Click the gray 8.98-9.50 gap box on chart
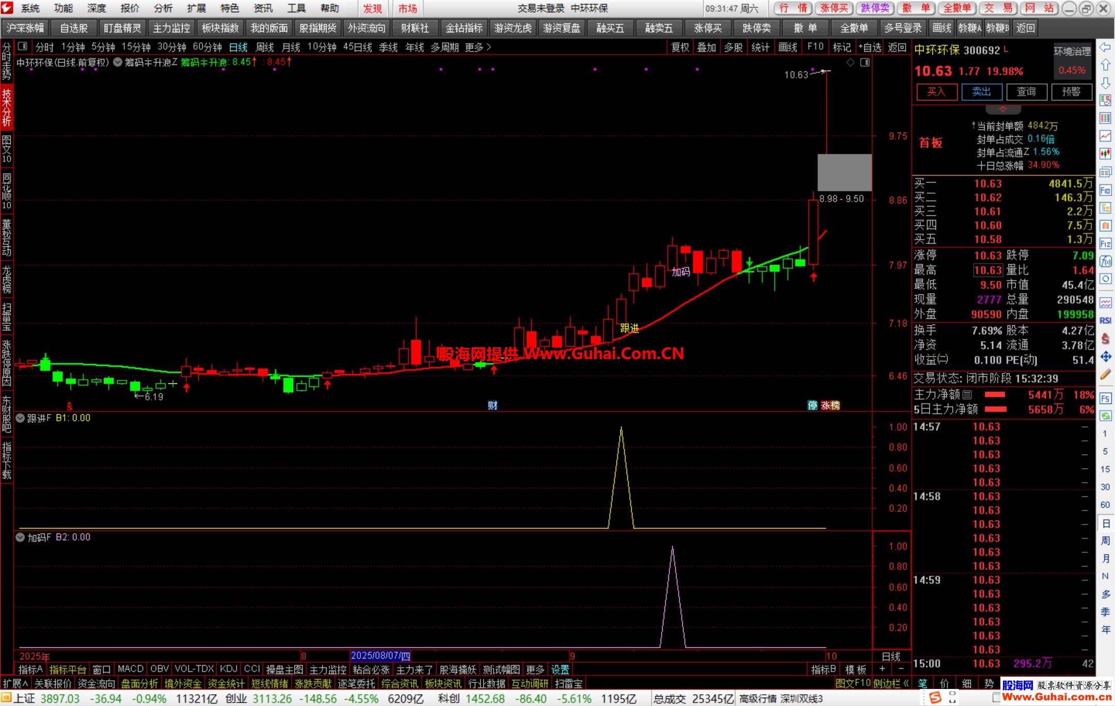Image resolution: width=1115 pixels, height=706 pixels. click(844, 173)
